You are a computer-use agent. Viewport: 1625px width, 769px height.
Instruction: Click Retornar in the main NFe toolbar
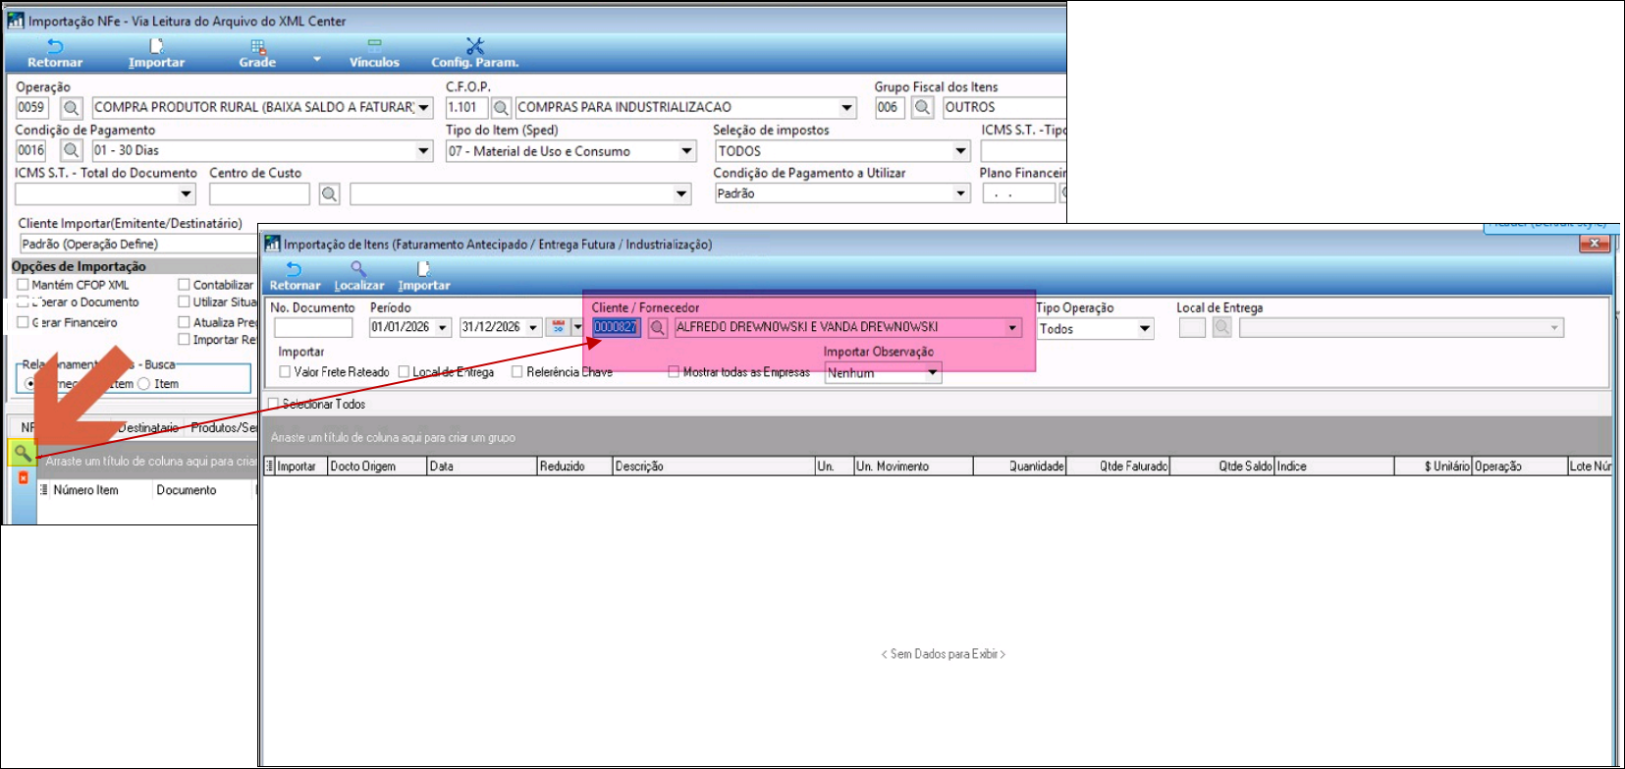pyautogui.click(x=55, y=53)
